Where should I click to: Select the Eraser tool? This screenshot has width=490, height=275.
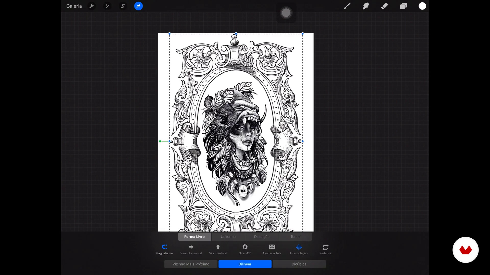click(x=385, y=6)
